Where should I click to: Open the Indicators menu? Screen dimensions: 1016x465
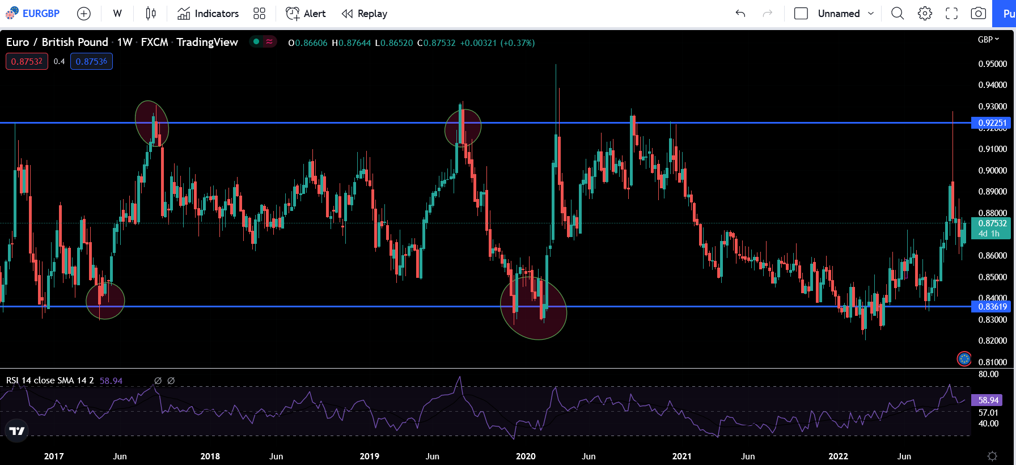point(208,14)
